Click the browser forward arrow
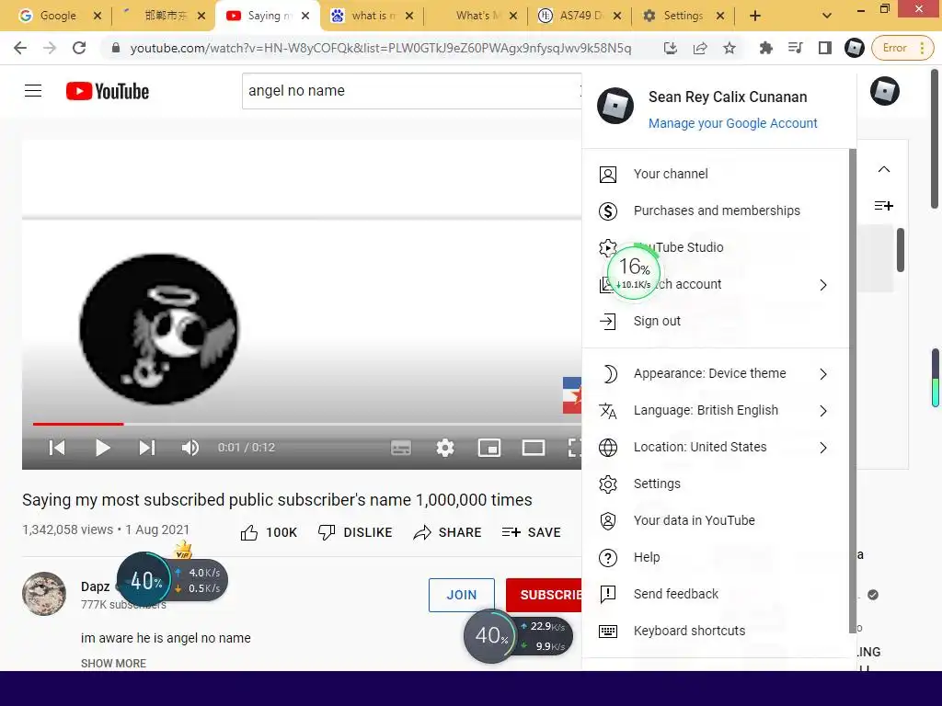Screen dimensions: 942x706 click(x=50, y=48)
